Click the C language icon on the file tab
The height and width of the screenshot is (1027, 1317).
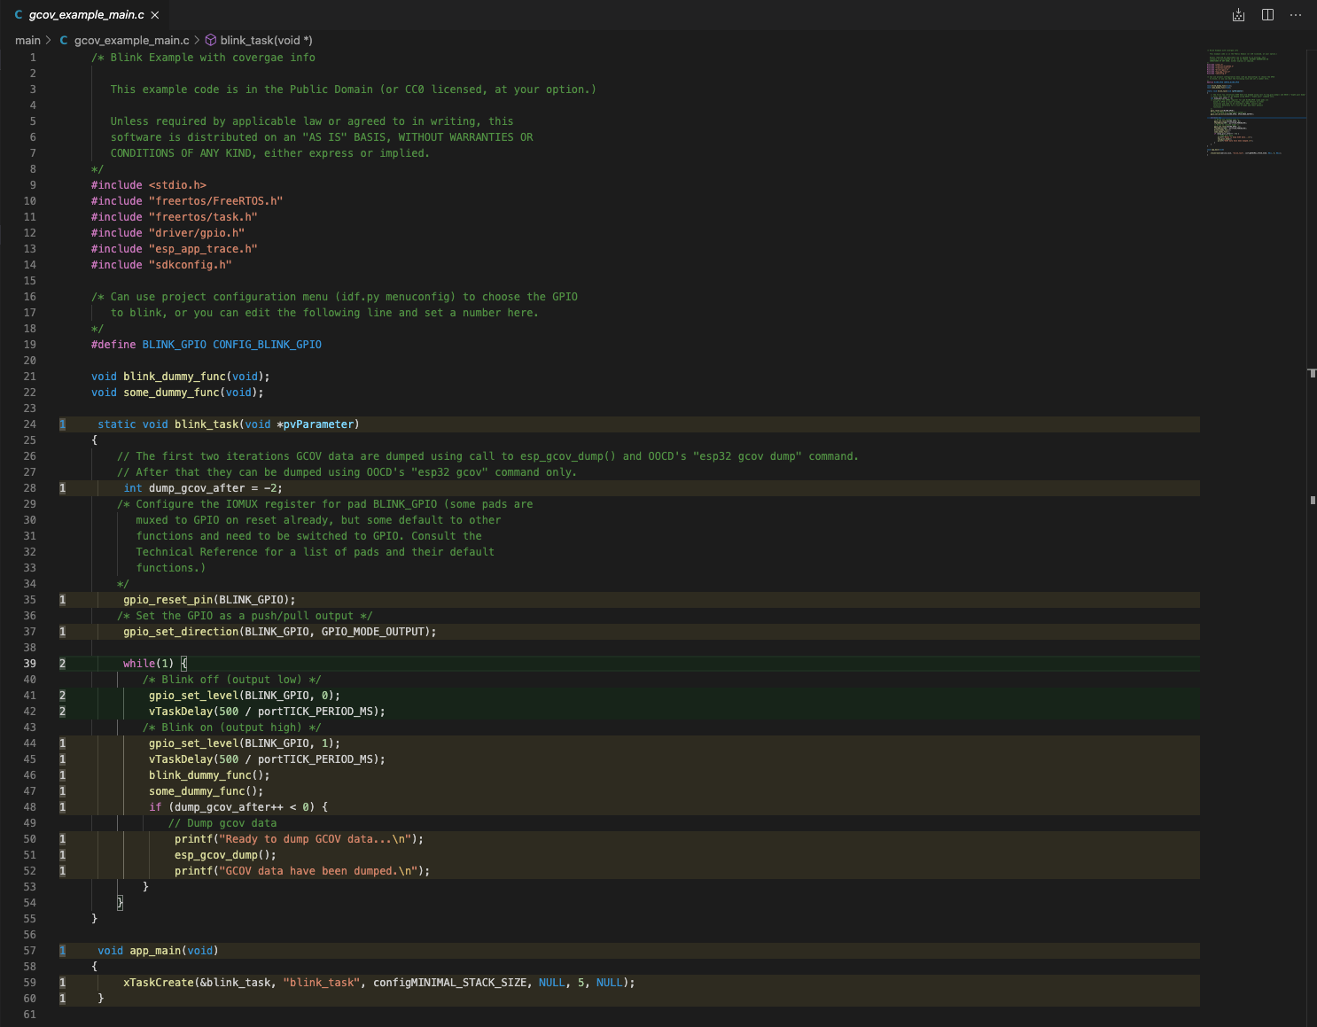tap(18, 14)
